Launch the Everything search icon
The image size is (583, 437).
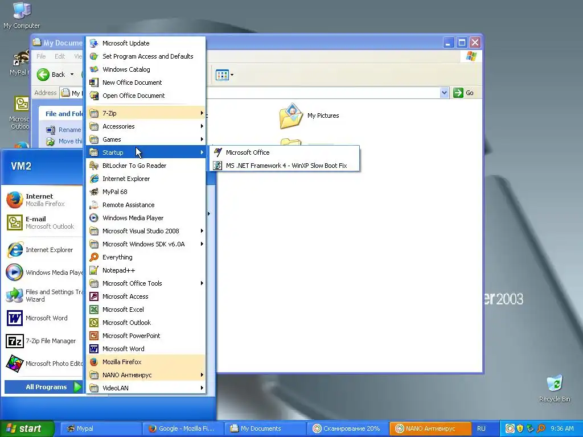pyautogui.click(x=94, y=257)
